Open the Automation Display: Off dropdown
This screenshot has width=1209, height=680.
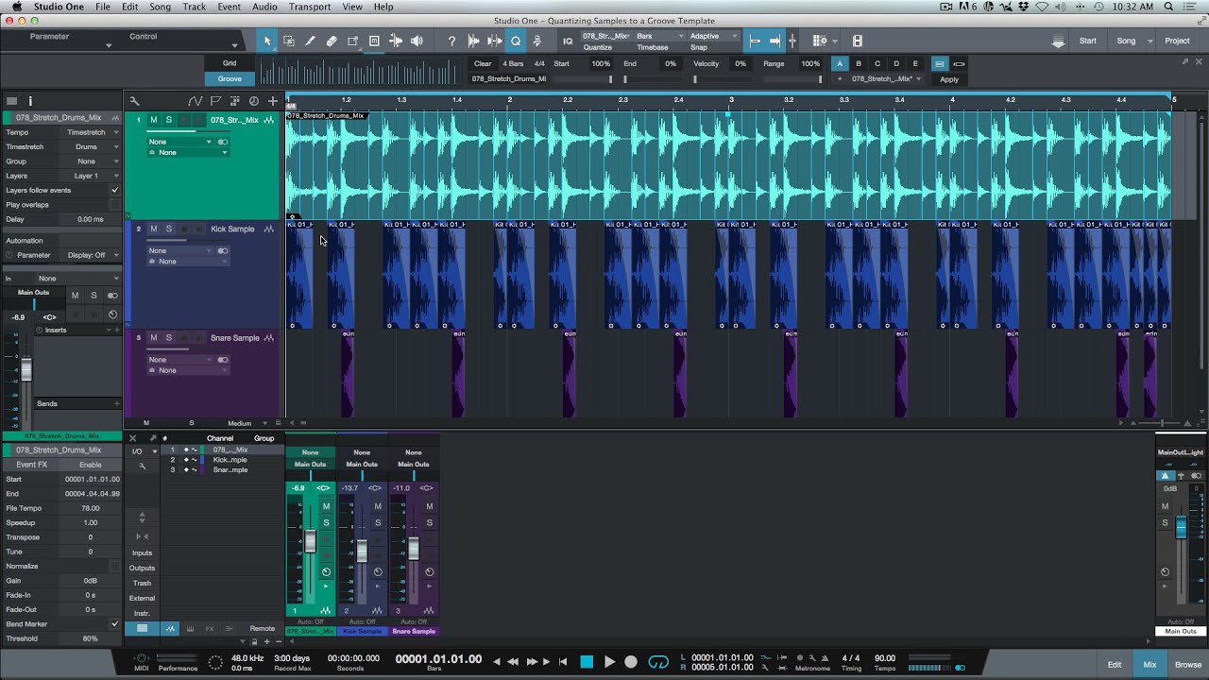coord(93,255)
